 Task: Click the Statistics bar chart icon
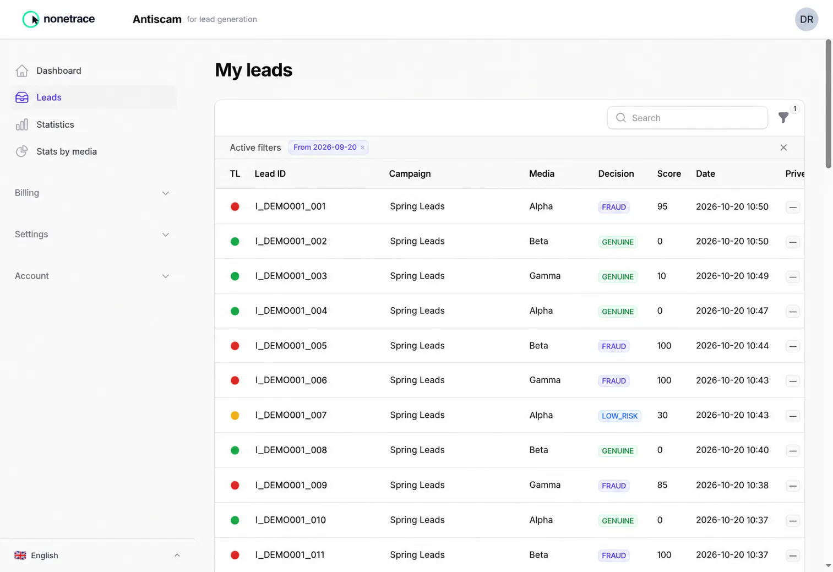22,124
